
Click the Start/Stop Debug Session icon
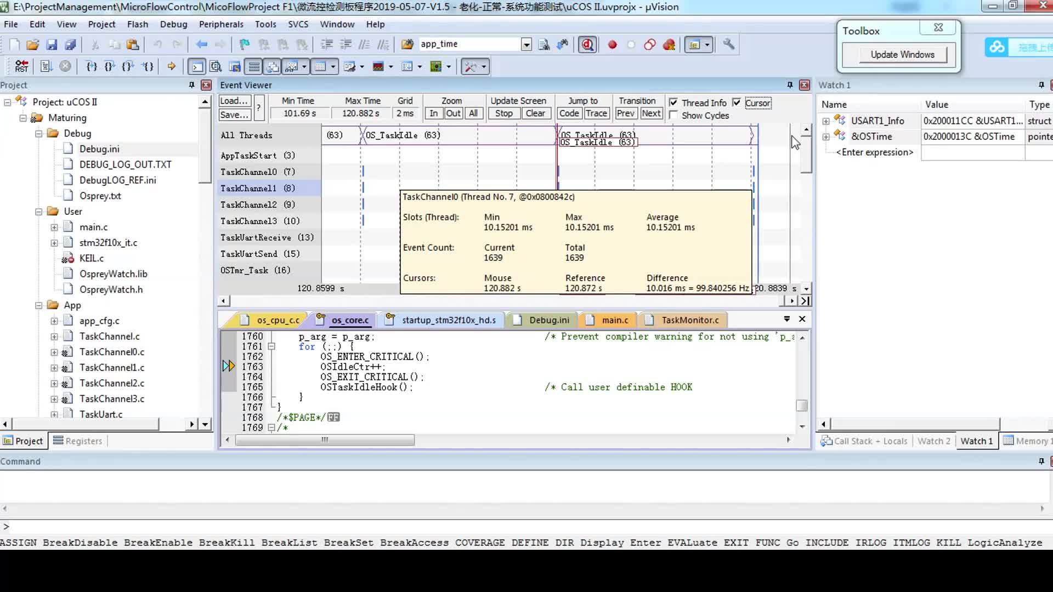point(587,44)
